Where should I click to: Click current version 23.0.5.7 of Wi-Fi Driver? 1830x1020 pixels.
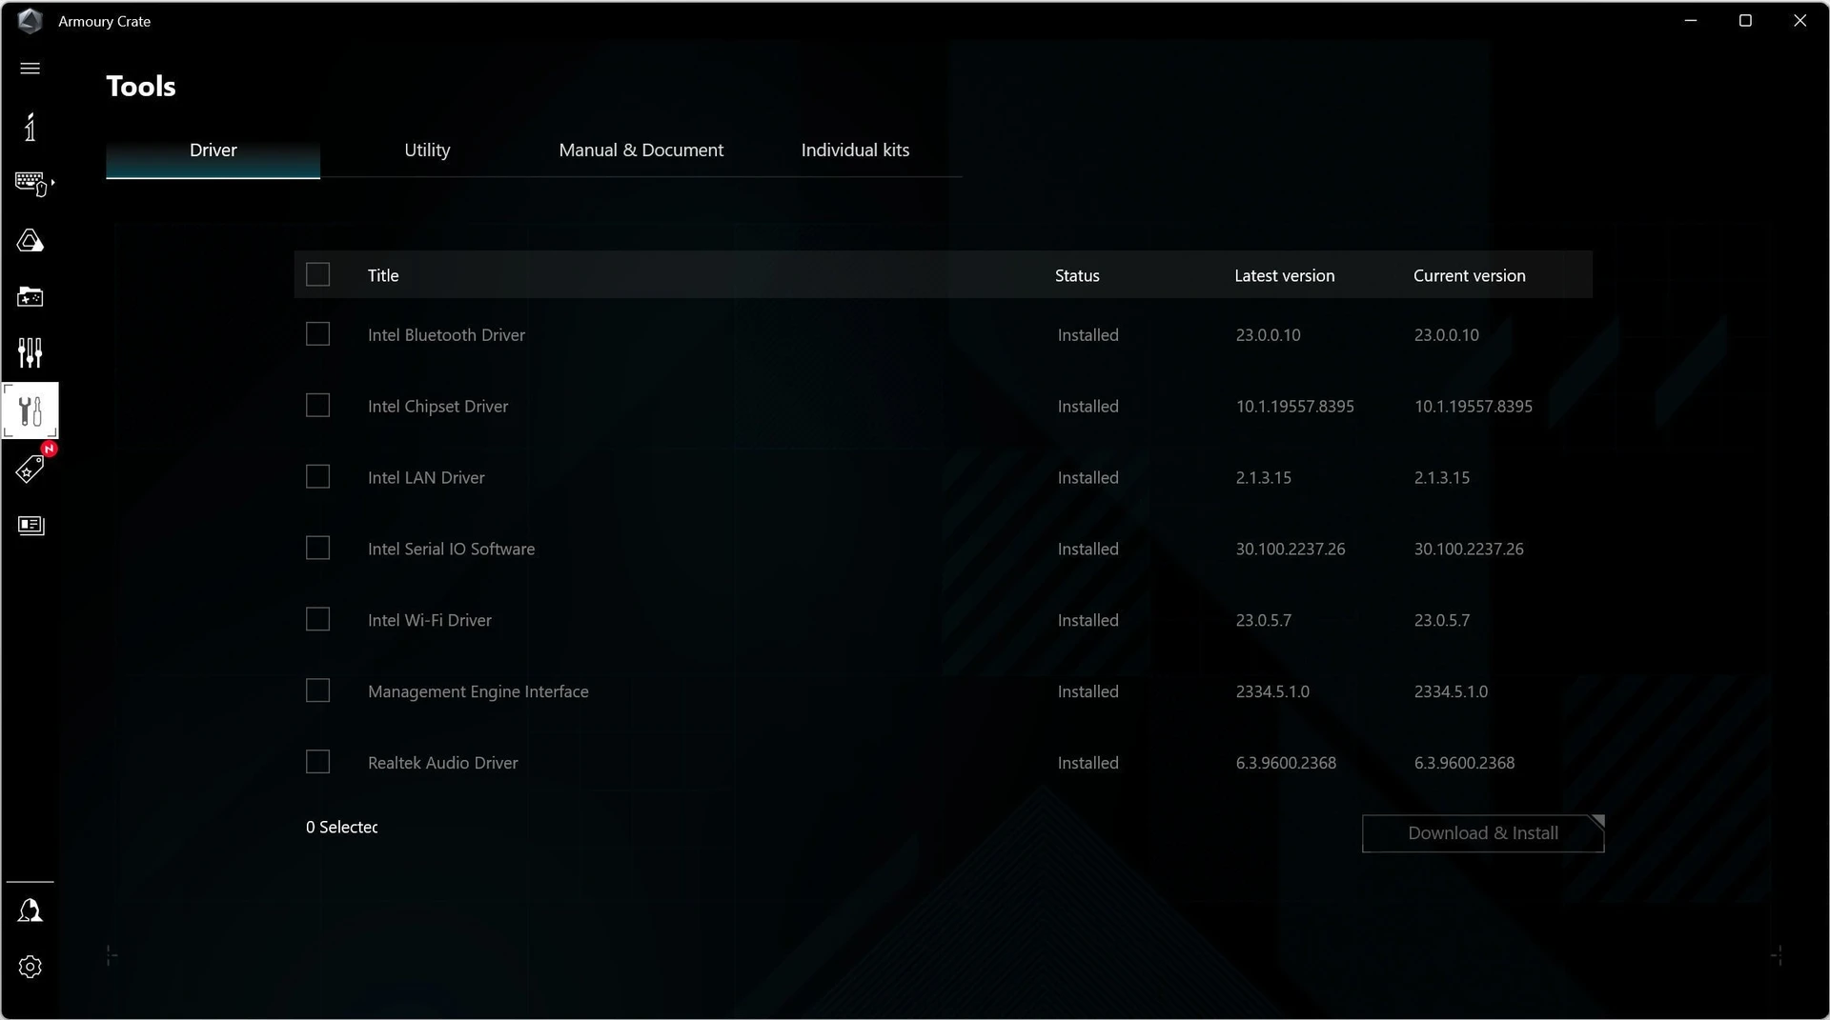(x=1441, y=621)
